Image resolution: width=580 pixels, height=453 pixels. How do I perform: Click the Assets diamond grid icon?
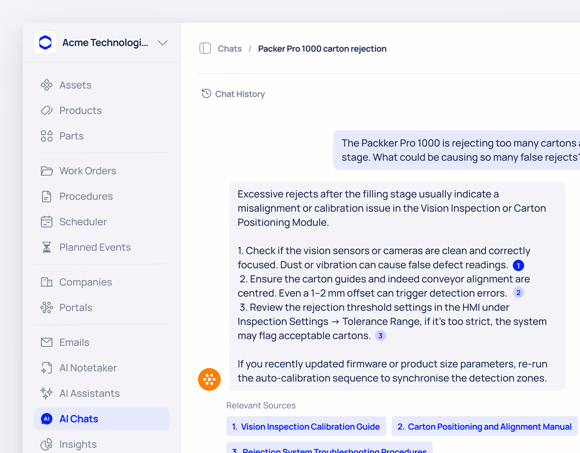47,85
